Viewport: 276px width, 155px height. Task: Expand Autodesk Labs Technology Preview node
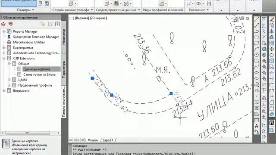click(x=4, y=53)
